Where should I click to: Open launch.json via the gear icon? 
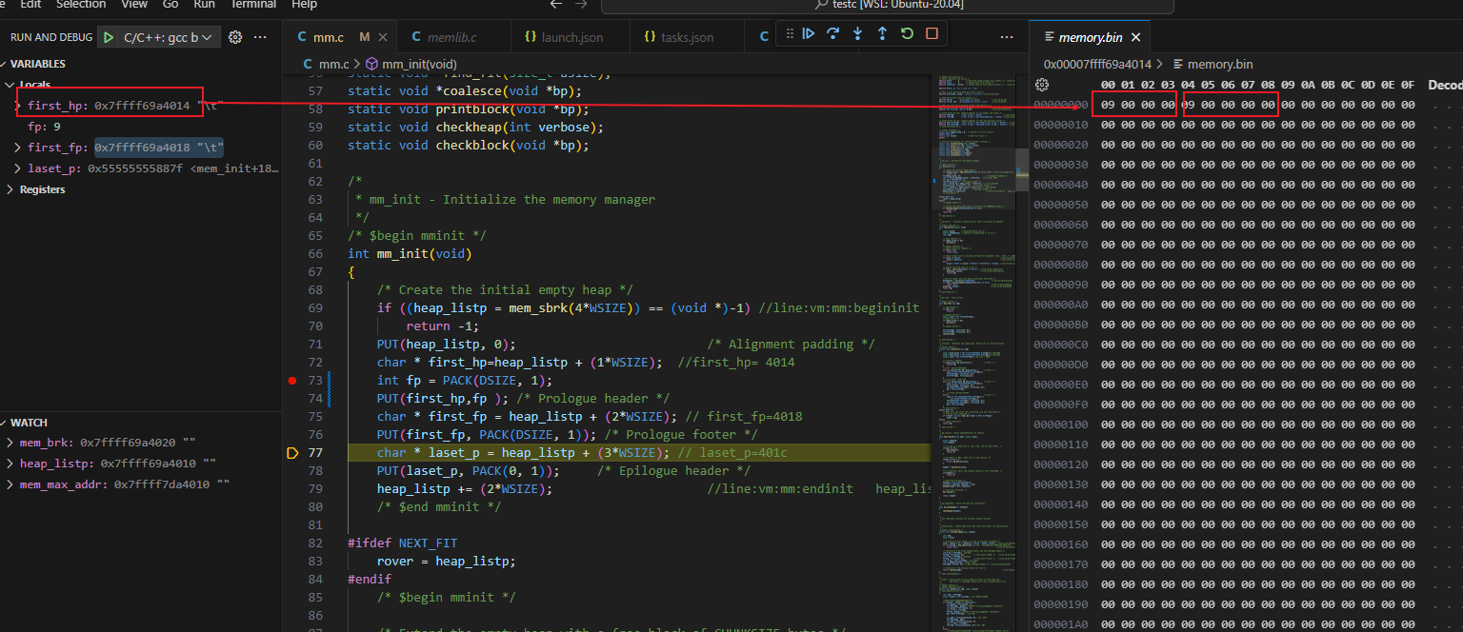(235, 37)
